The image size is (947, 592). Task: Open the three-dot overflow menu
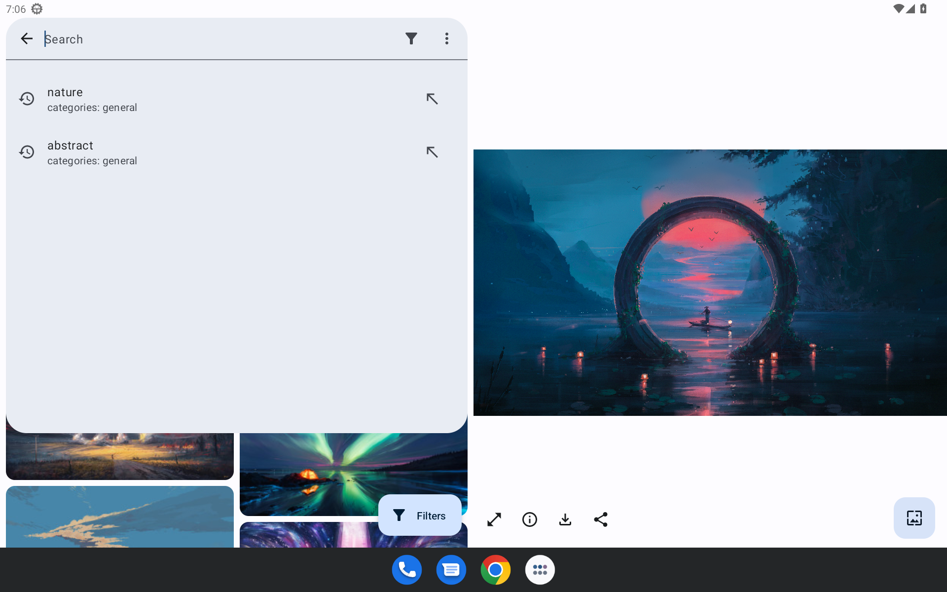(x=446, y=38)
